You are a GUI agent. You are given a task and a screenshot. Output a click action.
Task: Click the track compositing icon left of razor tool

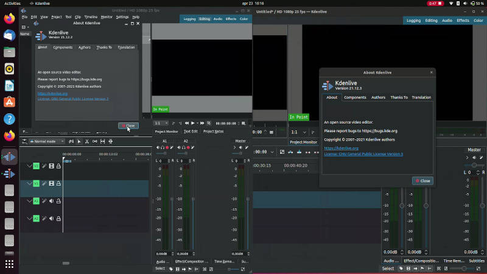click(71, 141)
